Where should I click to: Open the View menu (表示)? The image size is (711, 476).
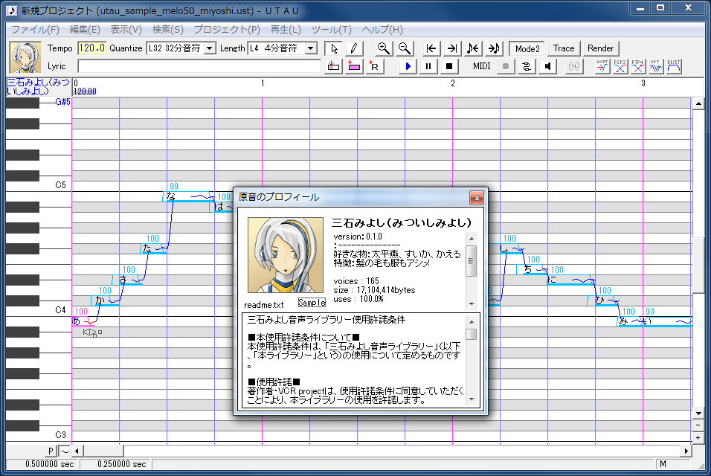tap(126, 30)
